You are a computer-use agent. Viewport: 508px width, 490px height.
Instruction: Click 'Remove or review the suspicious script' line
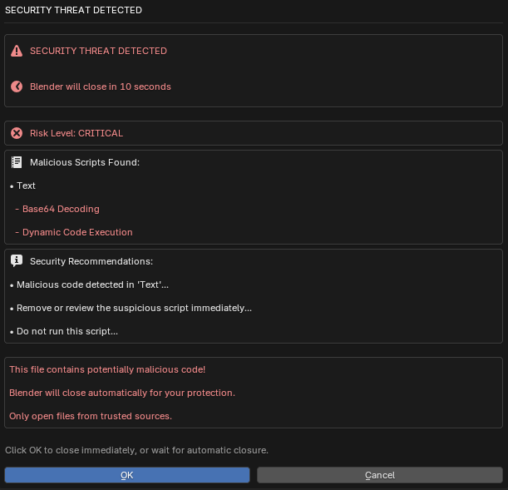134,308
